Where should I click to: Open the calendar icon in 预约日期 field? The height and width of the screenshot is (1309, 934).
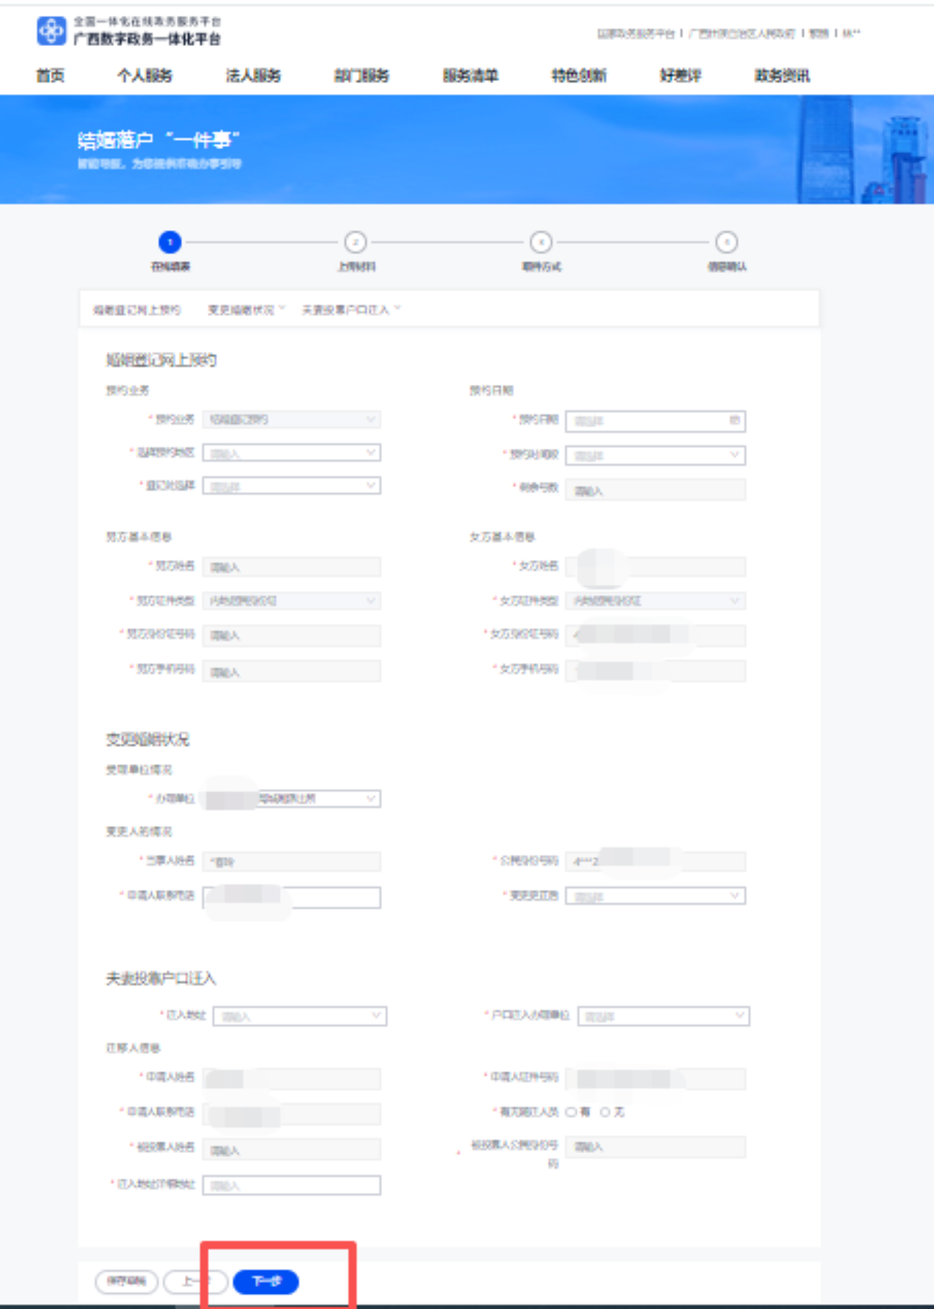point(734,420)
